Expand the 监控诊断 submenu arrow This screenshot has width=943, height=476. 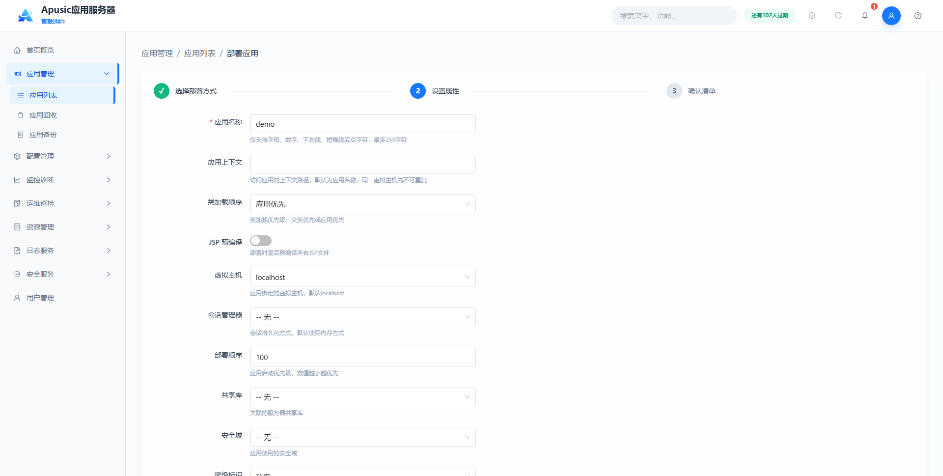click(x=109, y=180)
